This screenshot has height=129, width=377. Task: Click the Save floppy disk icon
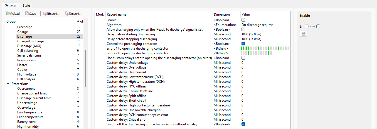(x=27, y=13)
